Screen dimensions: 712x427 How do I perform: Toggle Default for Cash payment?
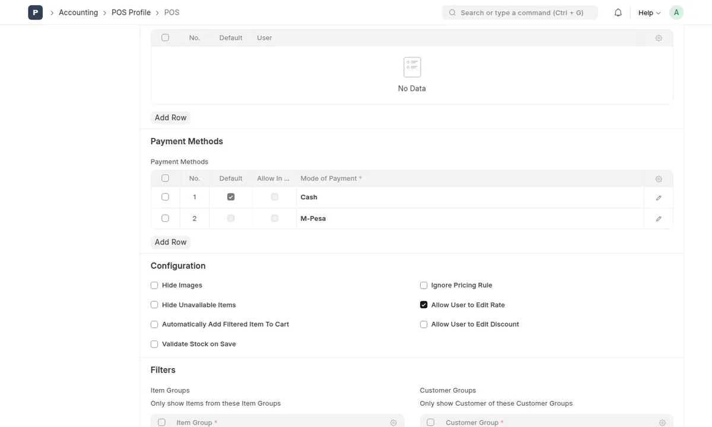[x=231, y=197]
